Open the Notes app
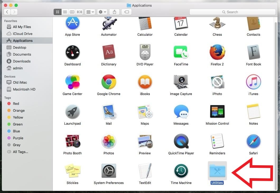 (x=253, y=111)
